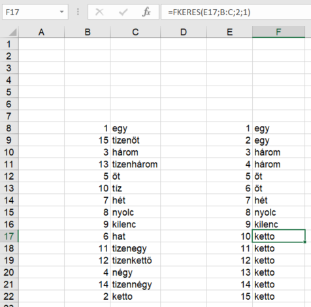The image size is (311, 307).
Task: Click cell B22 with value 2
Action: pyautogui.click(x=88, y=297)
